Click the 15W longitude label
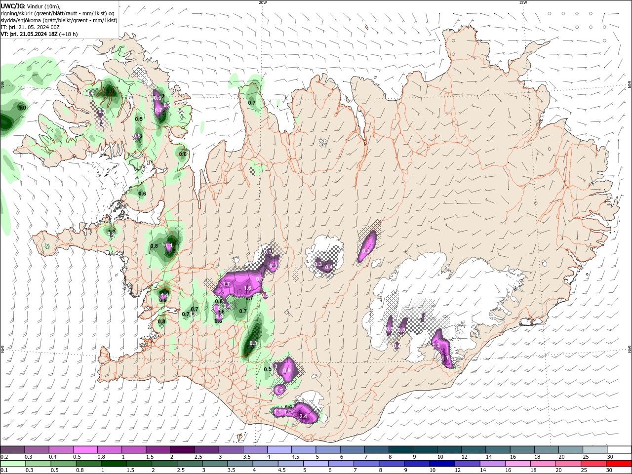 [x=523, y=2]
